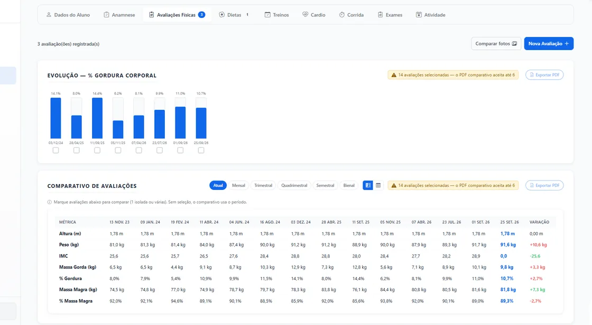Click the stopwatch icon beside Corrida
The width and height of the screenshot is (592, 325).
tap(341, 15)
